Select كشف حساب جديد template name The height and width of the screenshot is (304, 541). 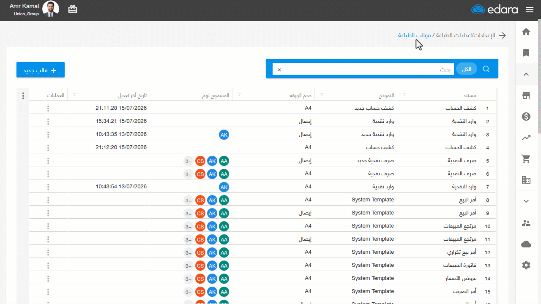pyautogui.click(x=374, y=109)
